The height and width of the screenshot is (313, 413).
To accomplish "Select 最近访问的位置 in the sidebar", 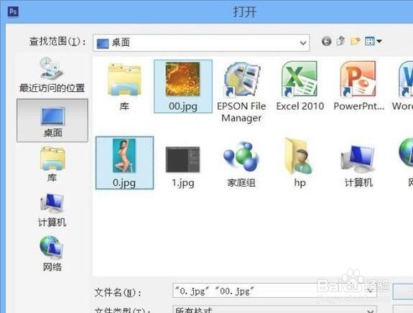I will pos(52,75).
